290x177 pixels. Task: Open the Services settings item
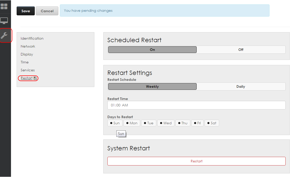coord(28,70)
